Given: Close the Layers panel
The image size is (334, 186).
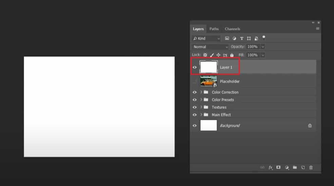Looking at the screenshot, I should tap(319, 23).
